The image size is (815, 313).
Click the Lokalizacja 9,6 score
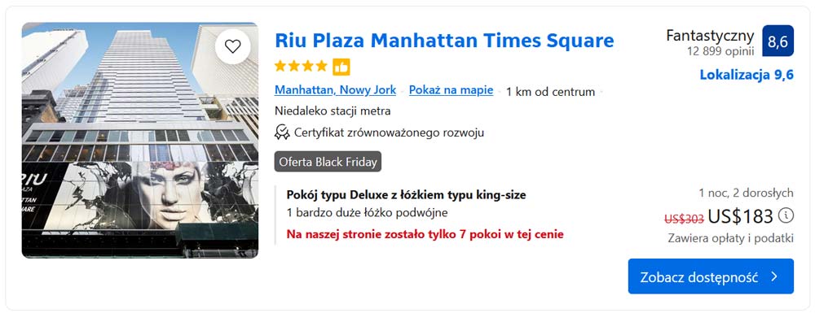[747, 75]
